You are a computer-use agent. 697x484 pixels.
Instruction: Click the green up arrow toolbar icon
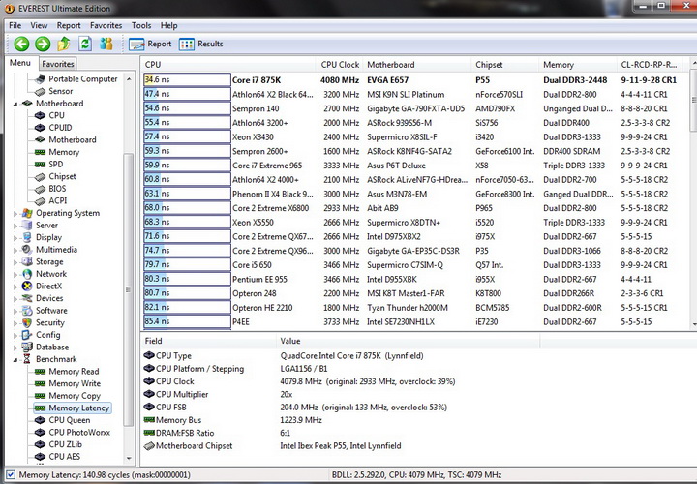(64, 44)
